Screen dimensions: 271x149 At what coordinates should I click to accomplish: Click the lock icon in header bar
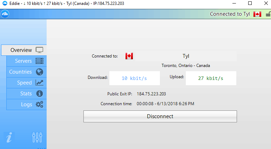[269, 14]
